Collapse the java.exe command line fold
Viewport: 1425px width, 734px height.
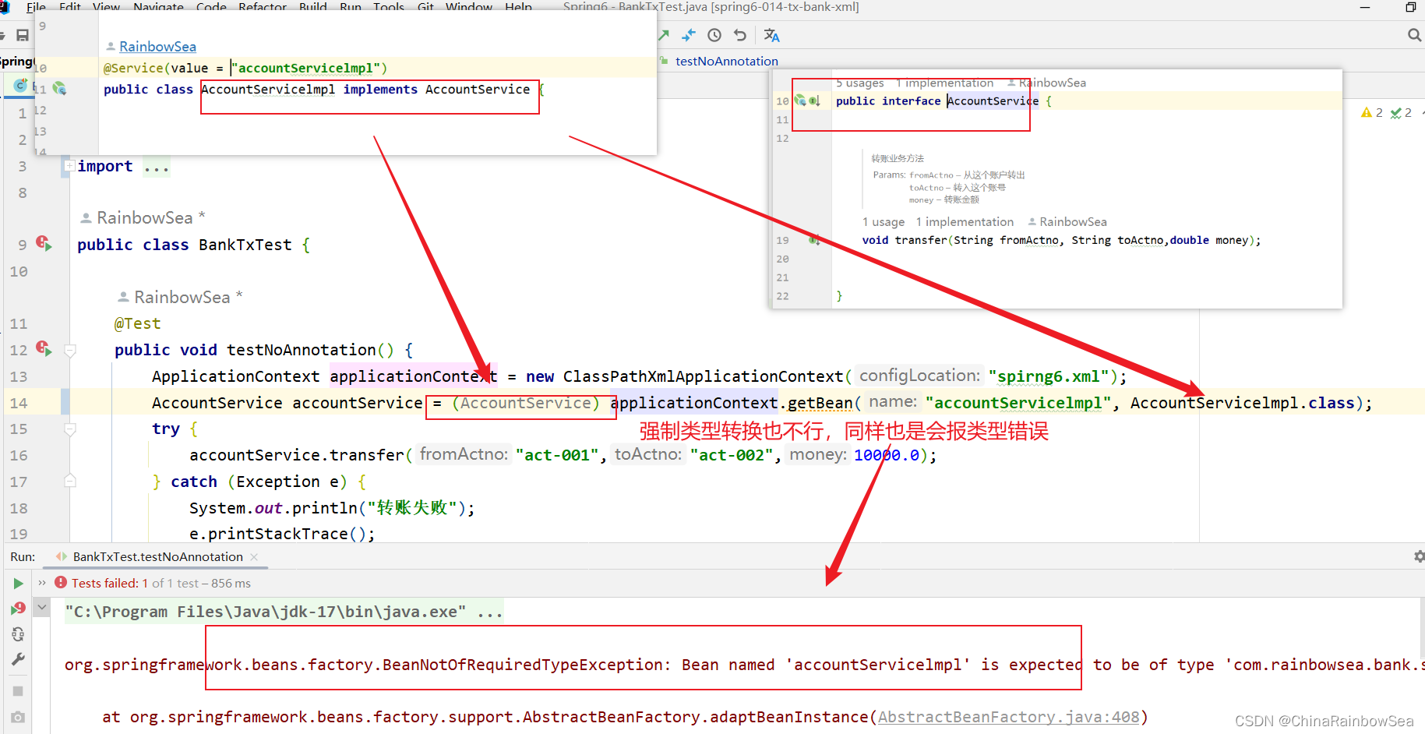42,607
